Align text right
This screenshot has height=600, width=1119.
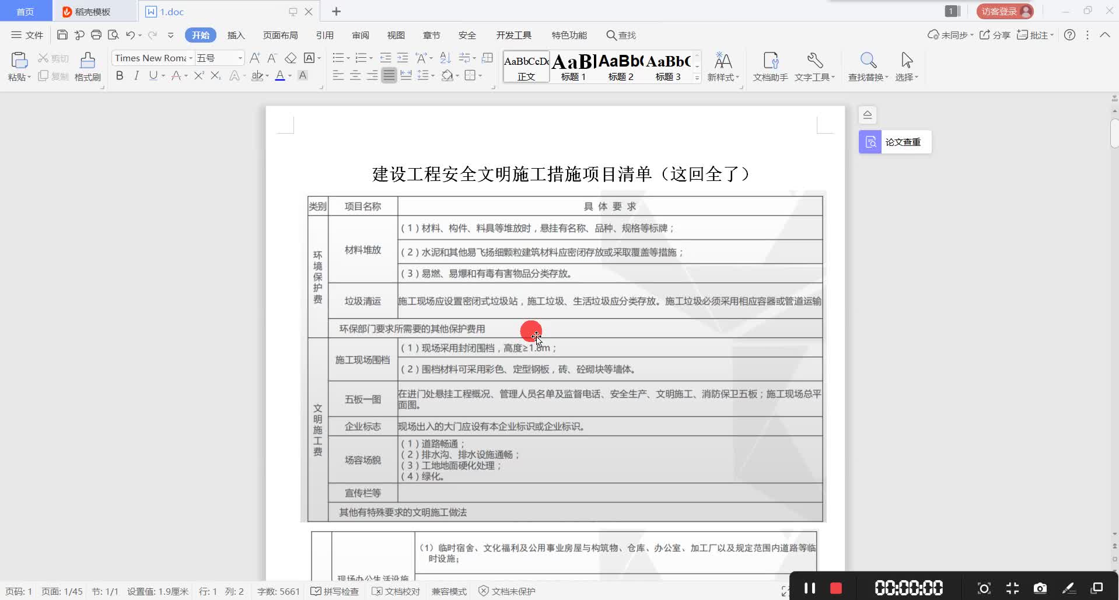point(372,75)
